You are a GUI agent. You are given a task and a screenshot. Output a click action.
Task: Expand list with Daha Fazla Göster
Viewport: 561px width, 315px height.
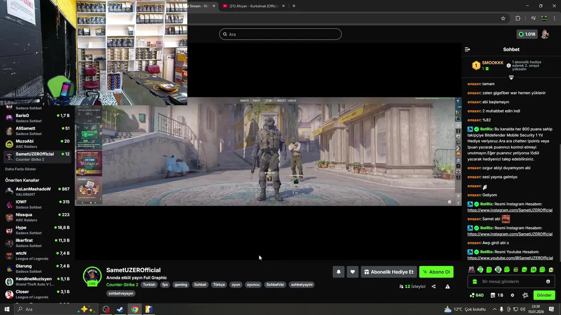tap(21, 169)
